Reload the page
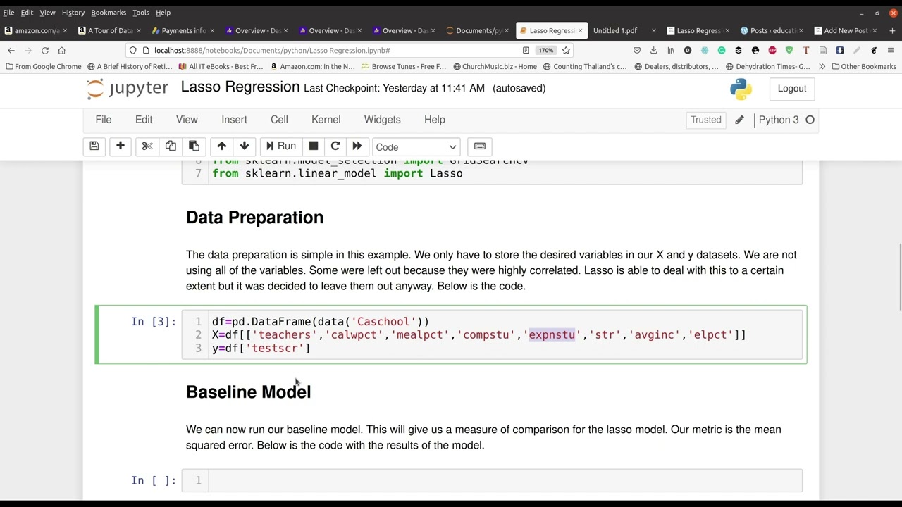The image size is (902, 507). point(44,51)
